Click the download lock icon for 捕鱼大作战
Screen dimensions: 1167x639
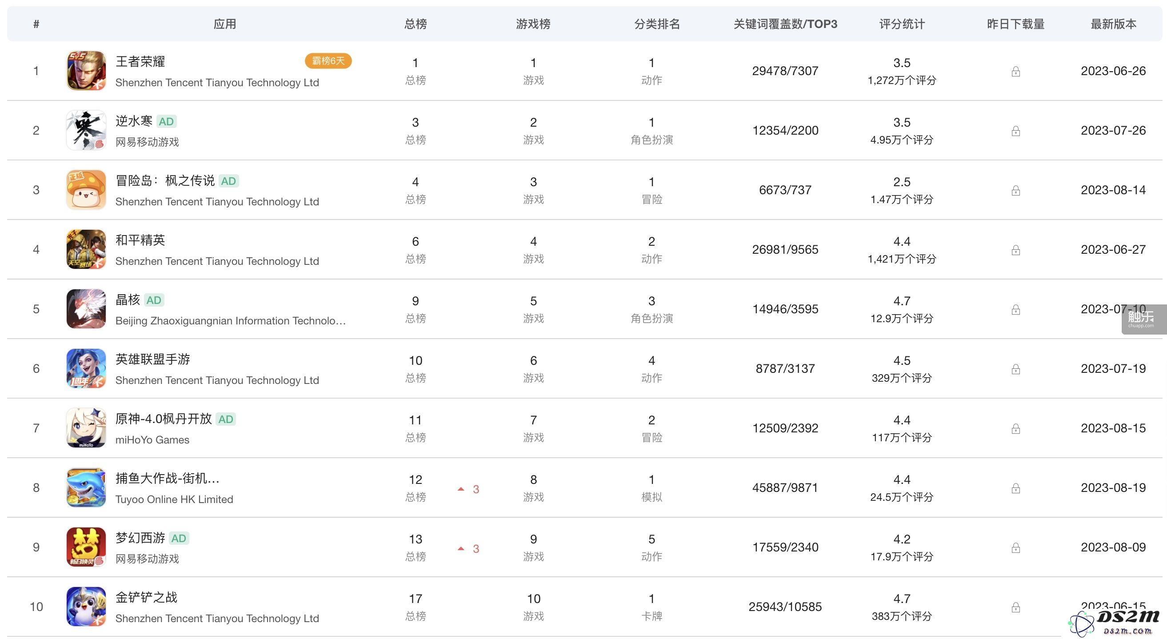(x=1016, y=489)
